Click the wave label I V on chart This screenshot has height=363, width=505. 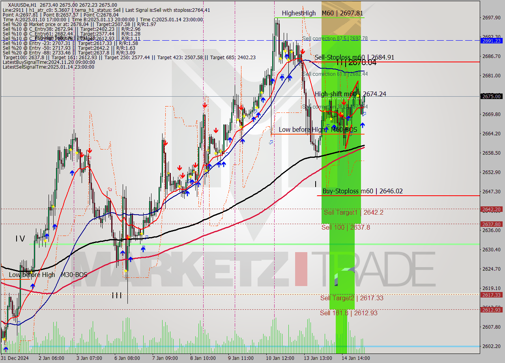coord(20,239)
